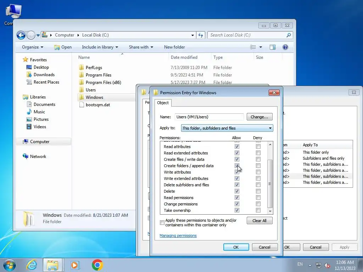The image size is (363, 272).
Task: Click the refresh icon beside address bar
Action: [201, 35]
